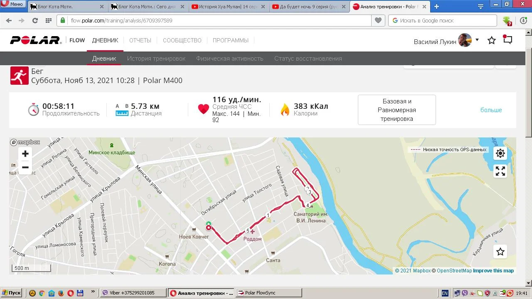532x299 pixels.
Task: Click the bookmark heart icon in address bar
Action: (378, 20)
